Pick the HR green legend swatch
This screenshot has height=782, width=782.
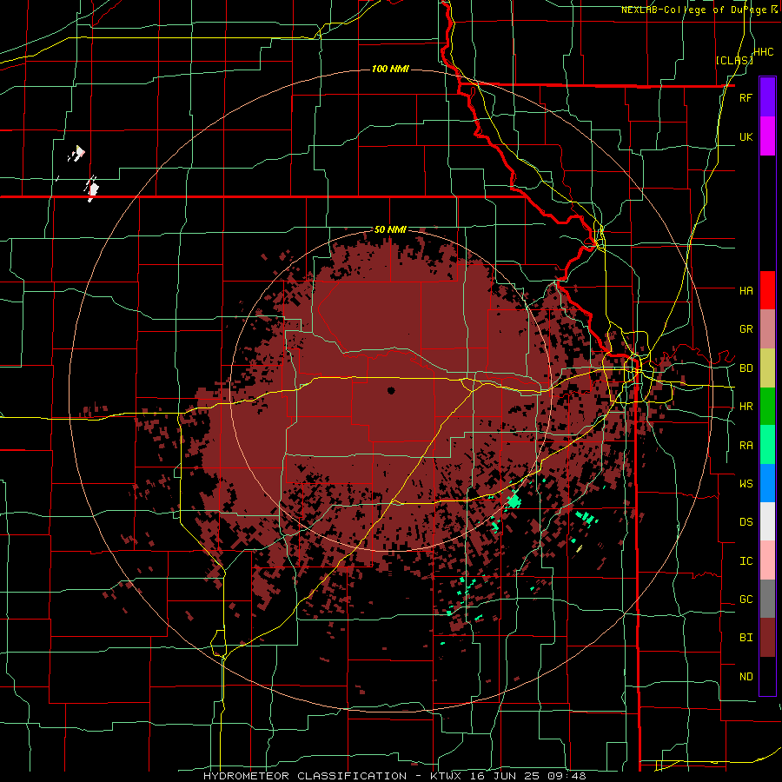tap(767, 407)
